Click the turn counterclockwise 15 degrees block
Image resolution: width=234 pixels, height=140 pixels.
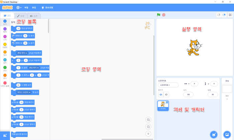(x=23, y=43)
